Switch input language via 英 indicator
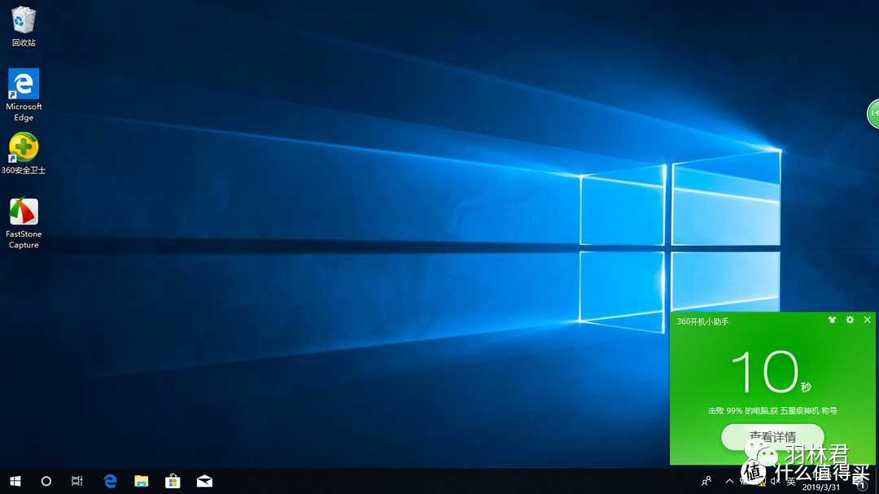879x494 pixels. (791, 481)
